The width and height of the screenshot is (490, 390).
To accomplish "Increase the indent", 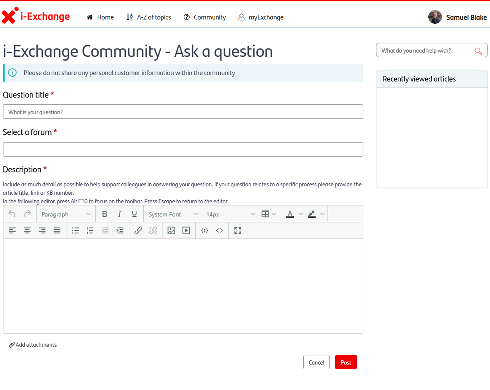I will [x=120, y=230].
